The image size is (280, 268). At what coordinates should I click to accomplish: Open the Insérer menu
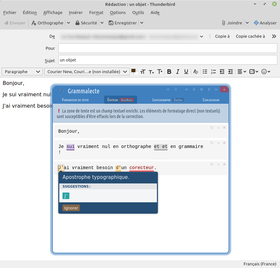click(x=76, y=12)
